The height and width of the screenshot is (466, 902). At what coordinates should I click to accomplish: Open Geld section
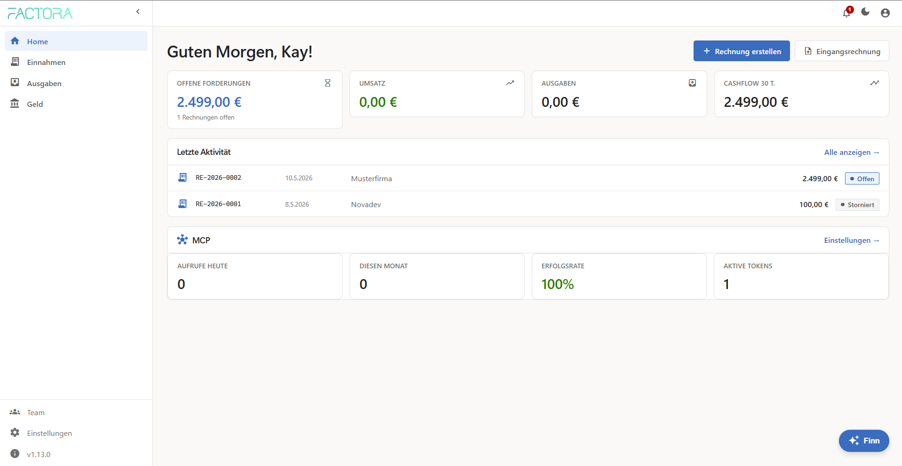(x=76, y=104)
